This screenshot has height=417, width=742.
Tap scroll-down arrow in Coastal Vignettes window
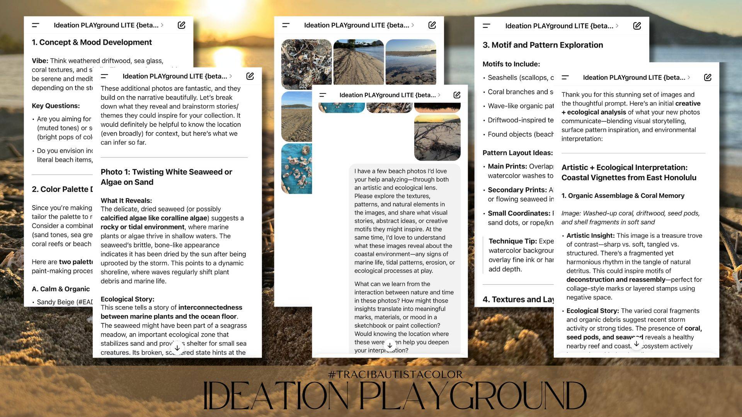click(636, 343)
